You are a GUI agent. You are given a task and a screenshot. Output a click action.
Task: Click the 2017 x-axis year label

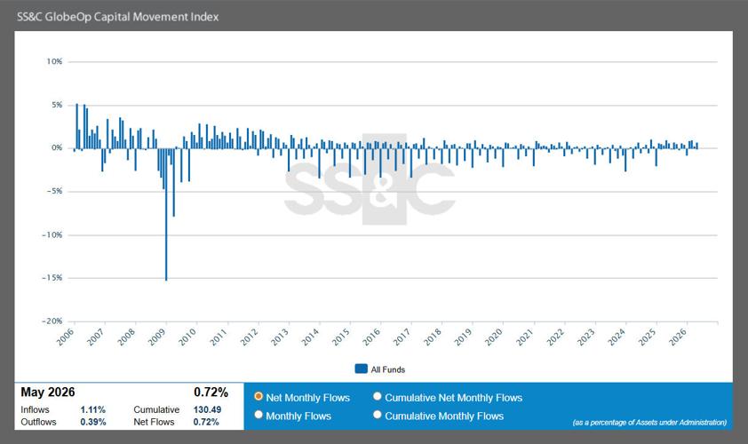coord(402,337)
